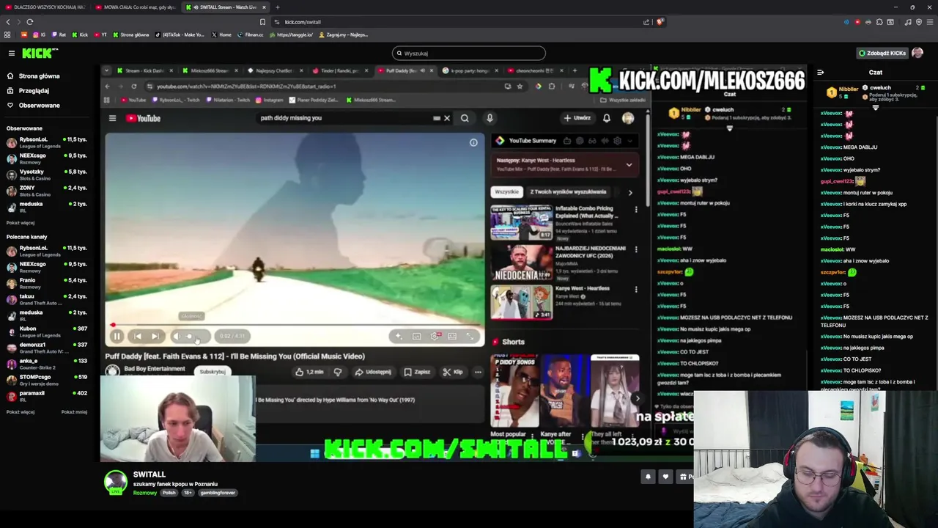The image size is (938, 528).
Task: Click the share icon in the address bar
Action: pyautogui.click(x=646, y=22)
